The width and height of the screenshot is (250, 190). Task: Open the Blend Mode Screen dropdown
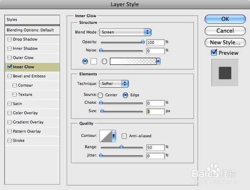125,32
